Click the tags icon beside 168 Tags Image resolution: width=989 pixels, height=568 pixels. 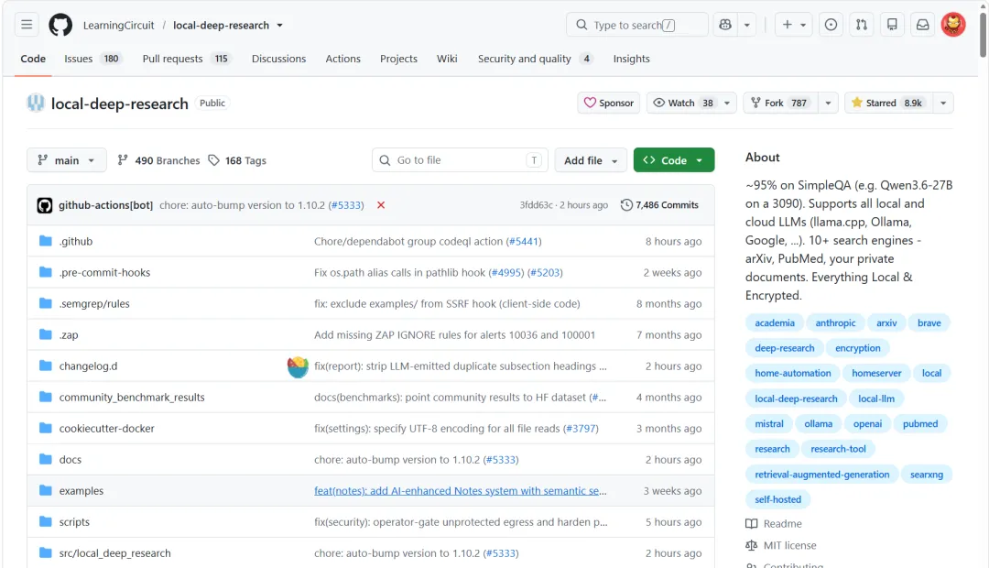pos(213,160)
